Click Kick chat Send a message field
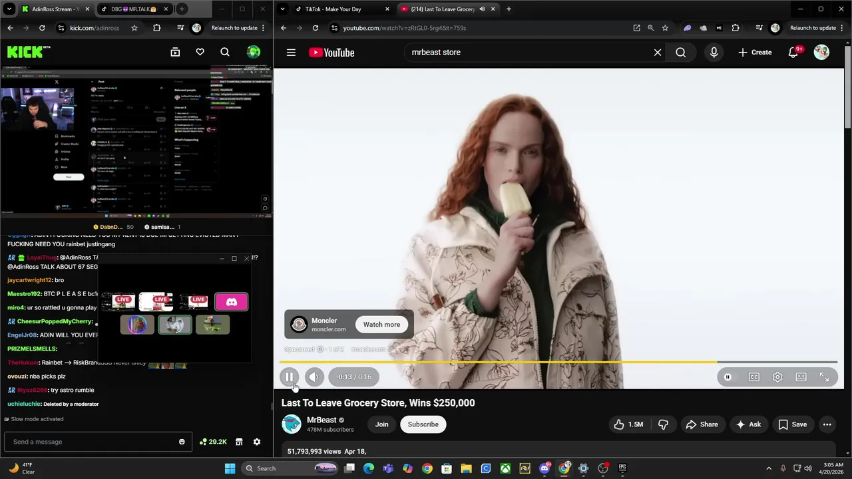This screenshot has height=479, width=852. [x=97, y=442]
